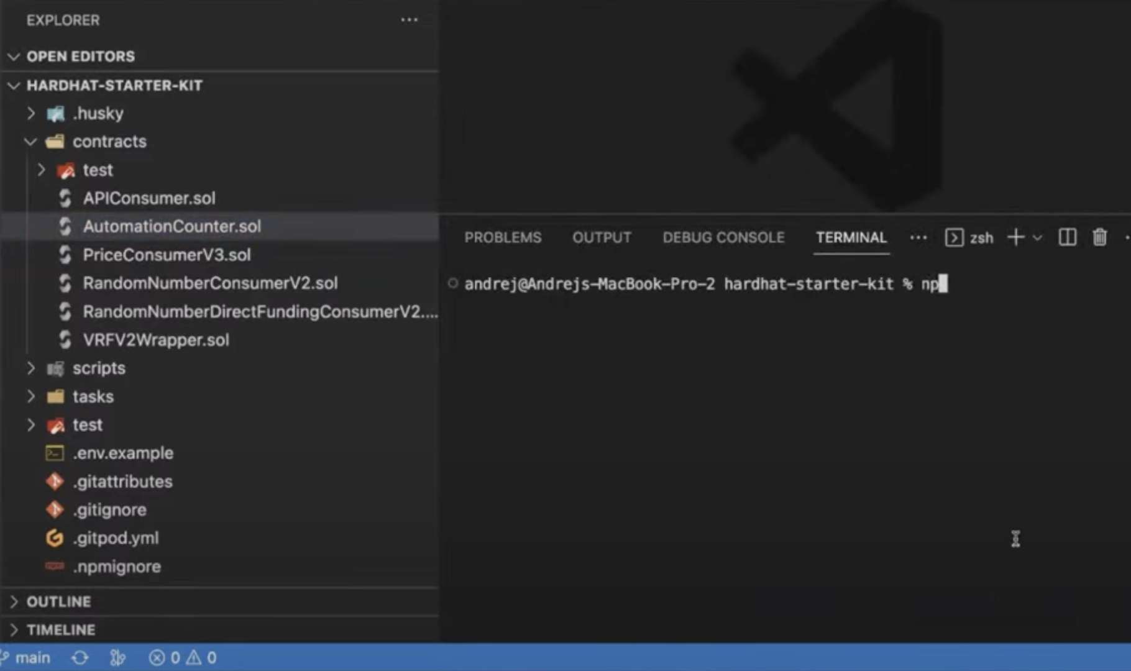
Task: Click the terminal prompt status circle
Action: [x=452, y=283]
